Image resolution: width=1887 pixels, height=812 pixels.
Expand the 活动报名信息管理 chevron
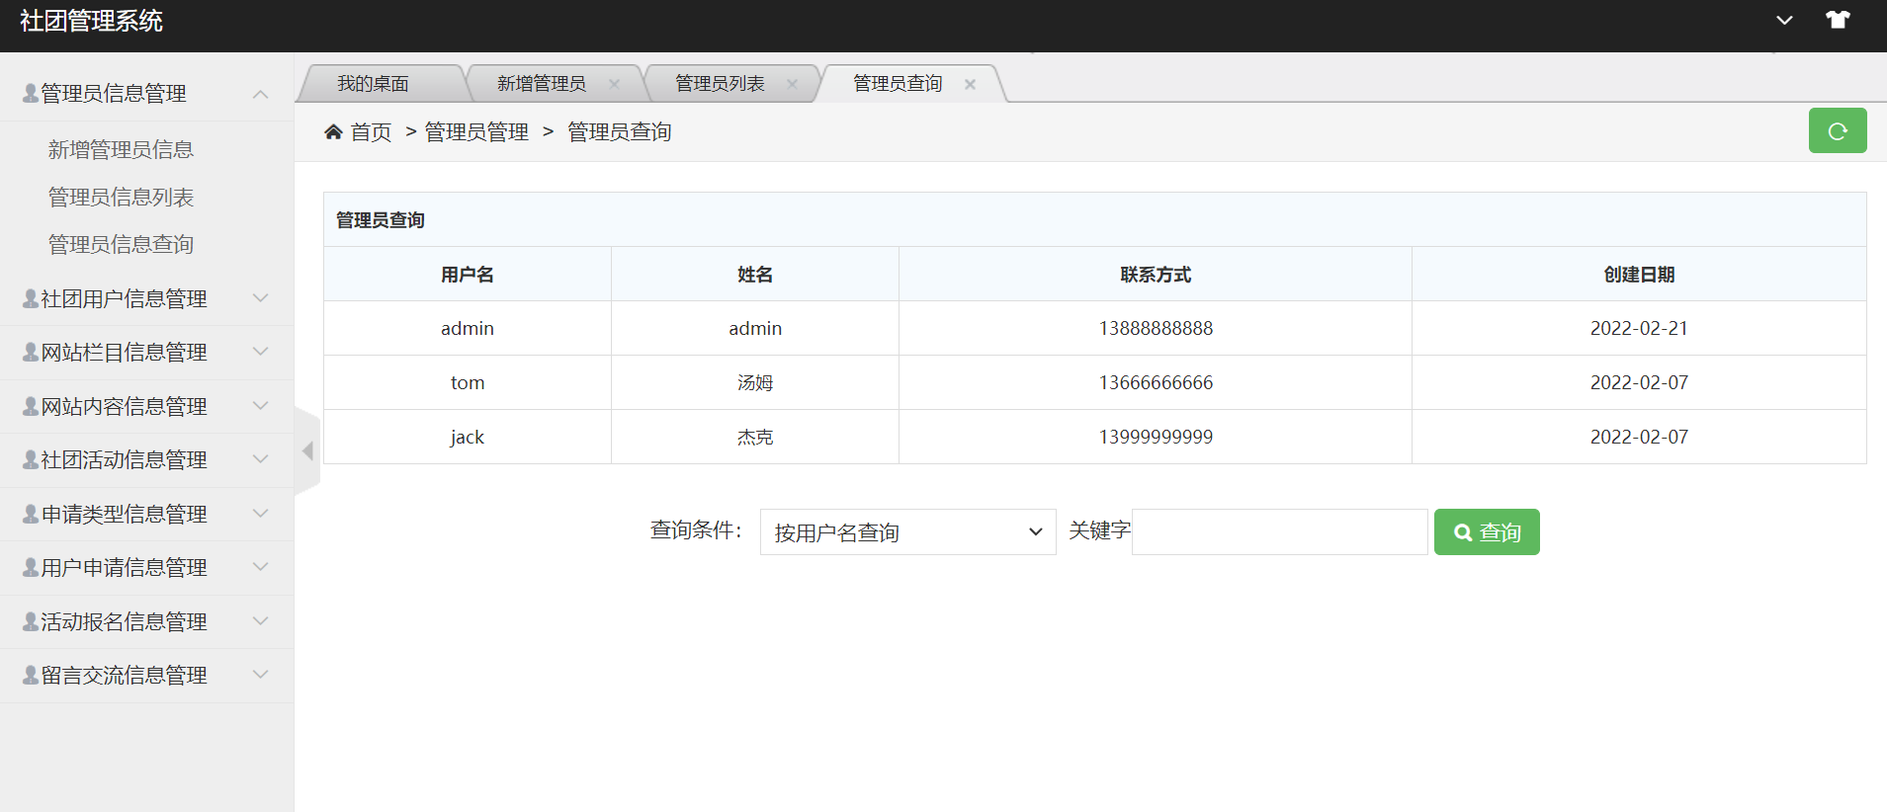click(261, 620)
